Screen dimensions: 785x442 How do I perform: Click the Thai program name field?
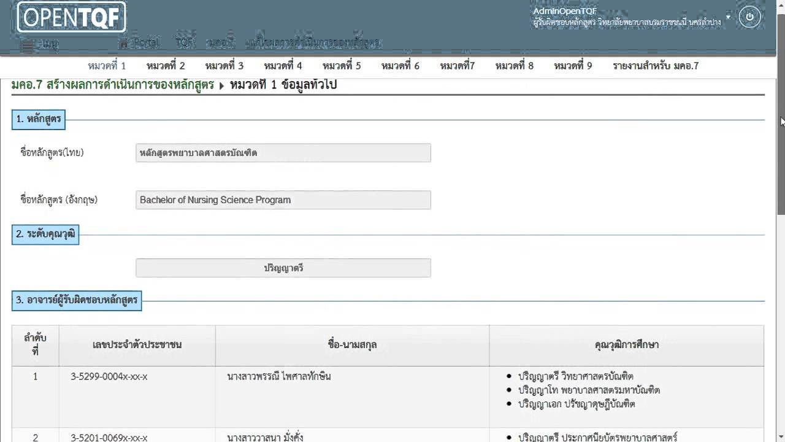coord(283,153)
